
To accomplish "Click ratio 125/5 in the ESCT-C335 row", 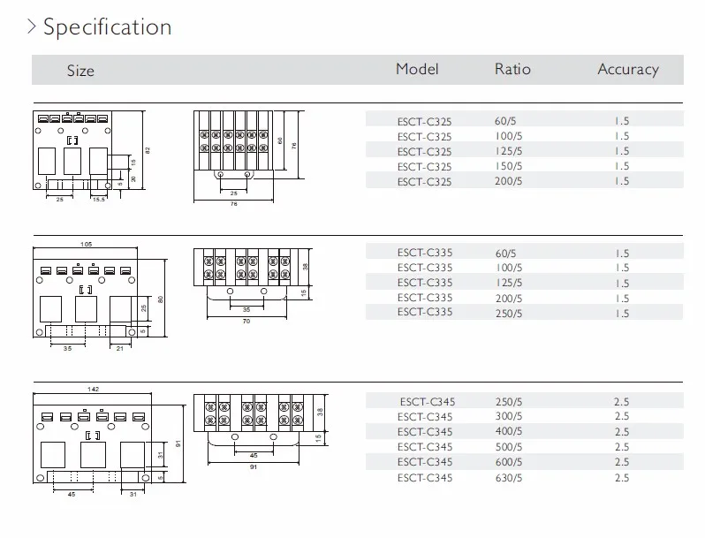I will [509, 283].
